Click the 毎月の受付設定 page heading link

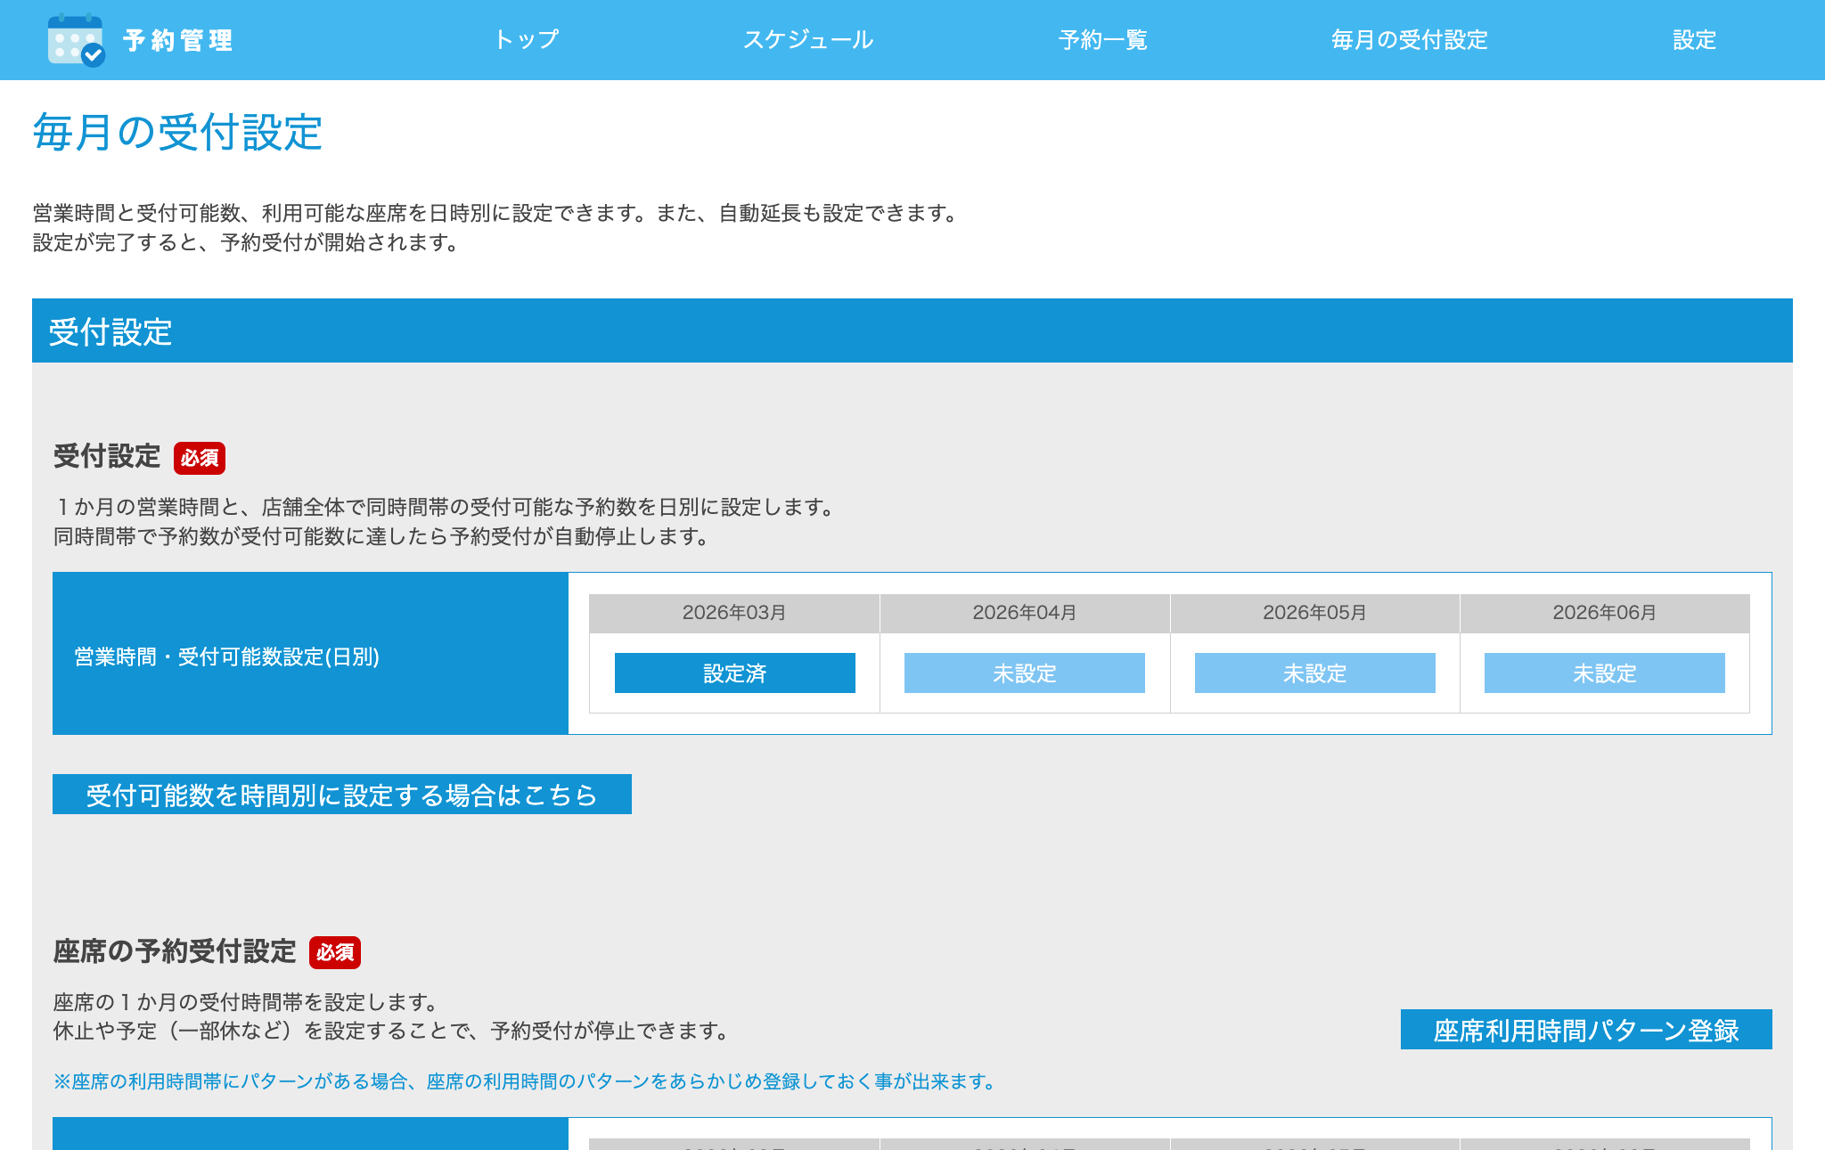click(176, 132)
